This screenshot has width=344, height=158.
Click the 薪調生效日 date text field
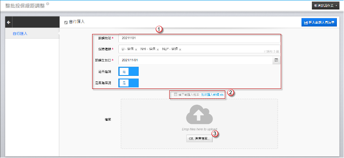(x=195, y=60)
